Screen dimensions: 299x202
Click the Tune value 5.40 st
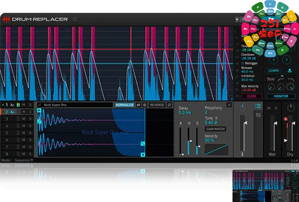[211, 122]
